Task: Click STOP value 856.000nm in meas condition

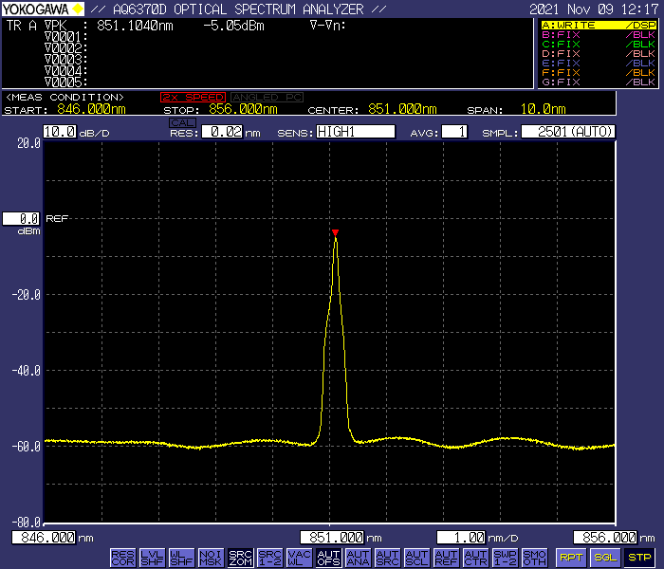Action: pos(243,109)
